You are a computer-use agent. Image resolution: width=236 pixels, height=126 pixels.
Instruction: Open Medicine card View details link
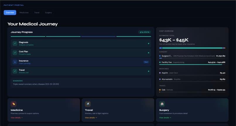(x=17, y=118)
